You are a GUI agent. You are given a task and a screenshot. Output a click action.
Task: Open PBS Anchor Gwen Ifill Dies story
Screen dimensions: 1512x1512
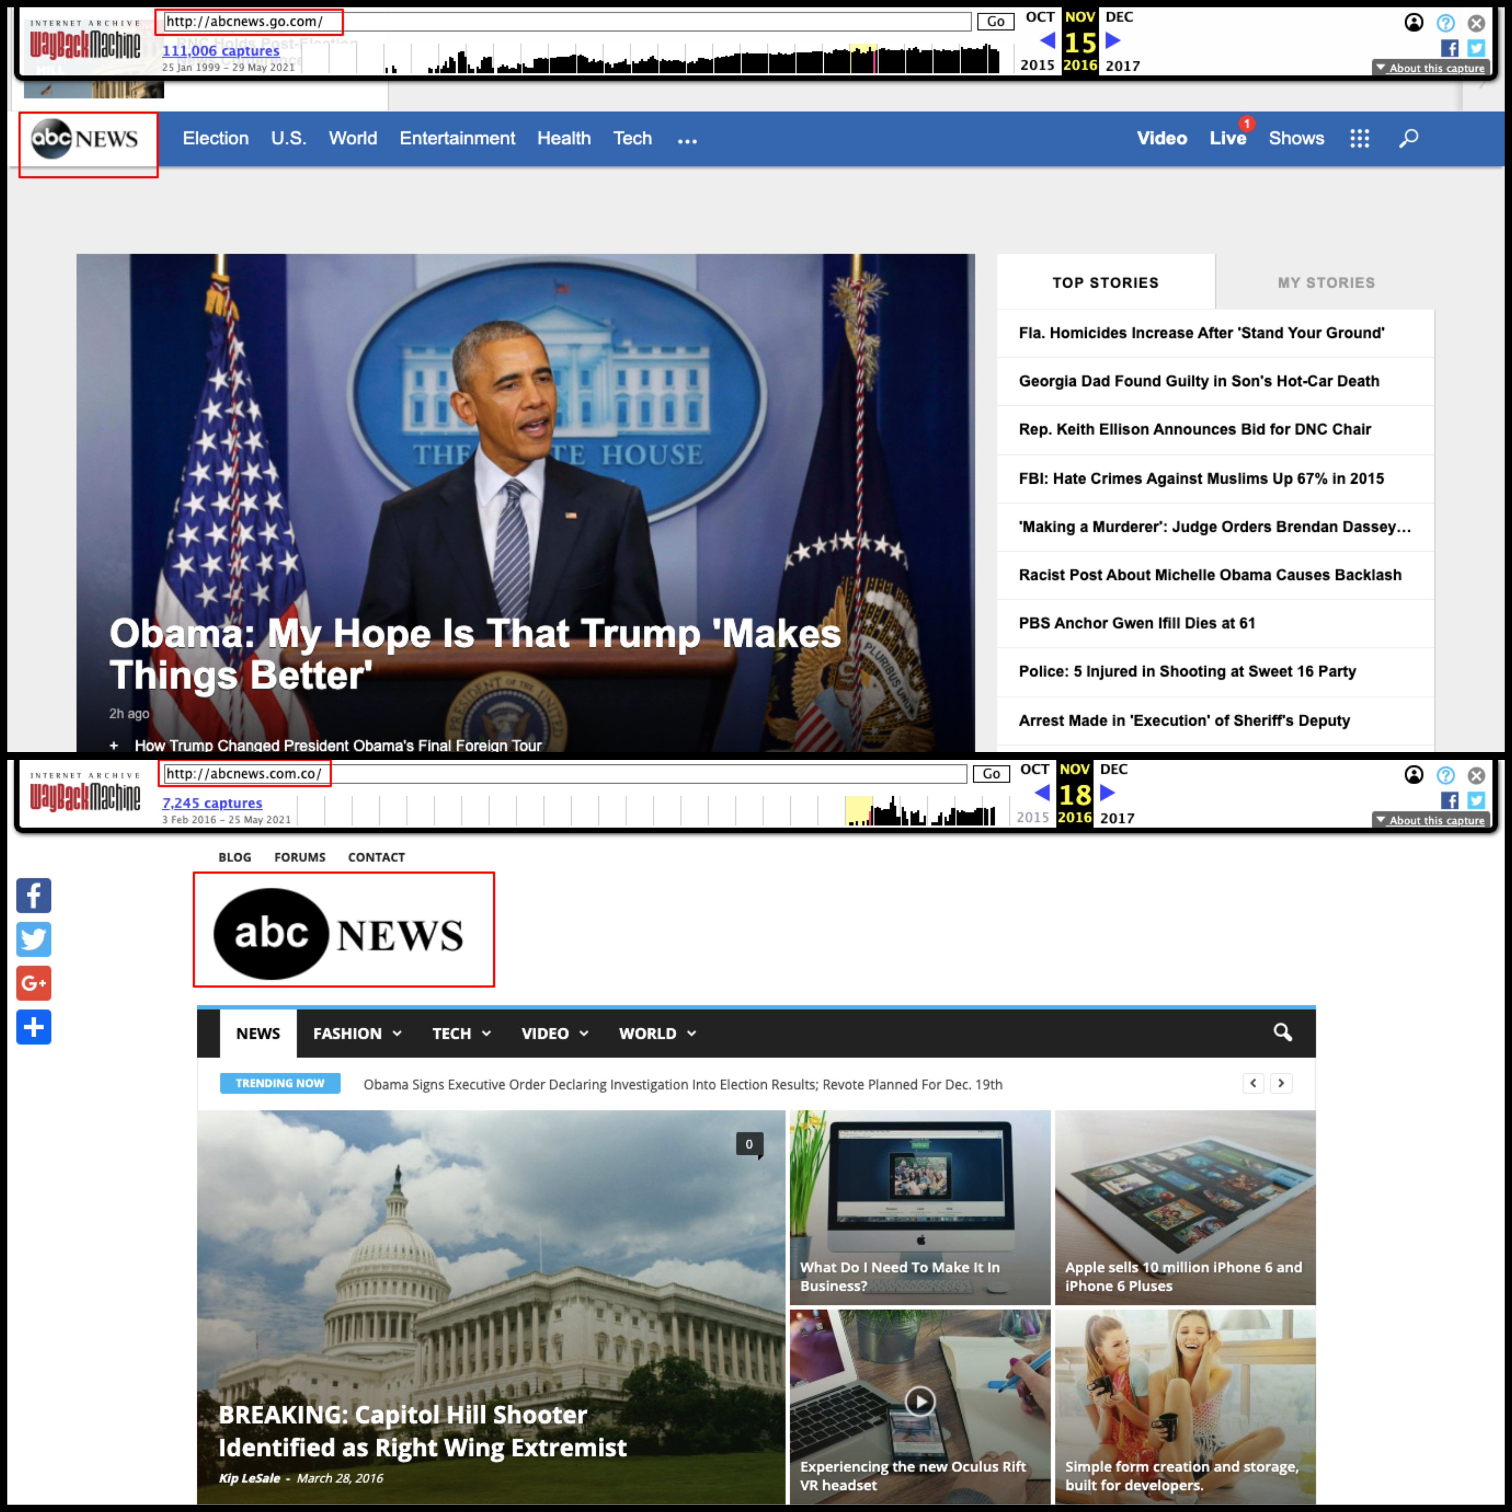point(1136,623)
